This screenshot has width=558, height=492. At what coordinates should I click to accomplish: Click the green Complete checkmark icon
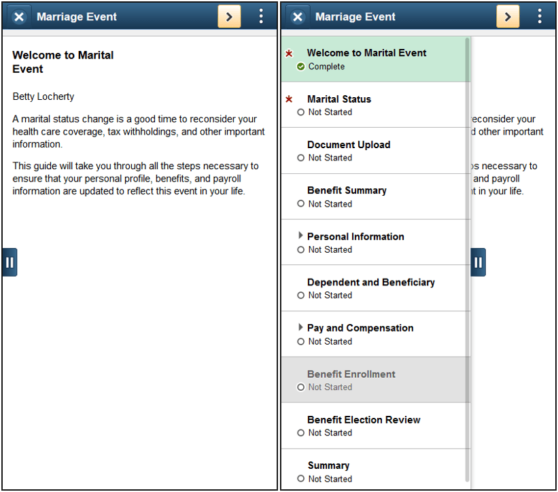point(301,67)
